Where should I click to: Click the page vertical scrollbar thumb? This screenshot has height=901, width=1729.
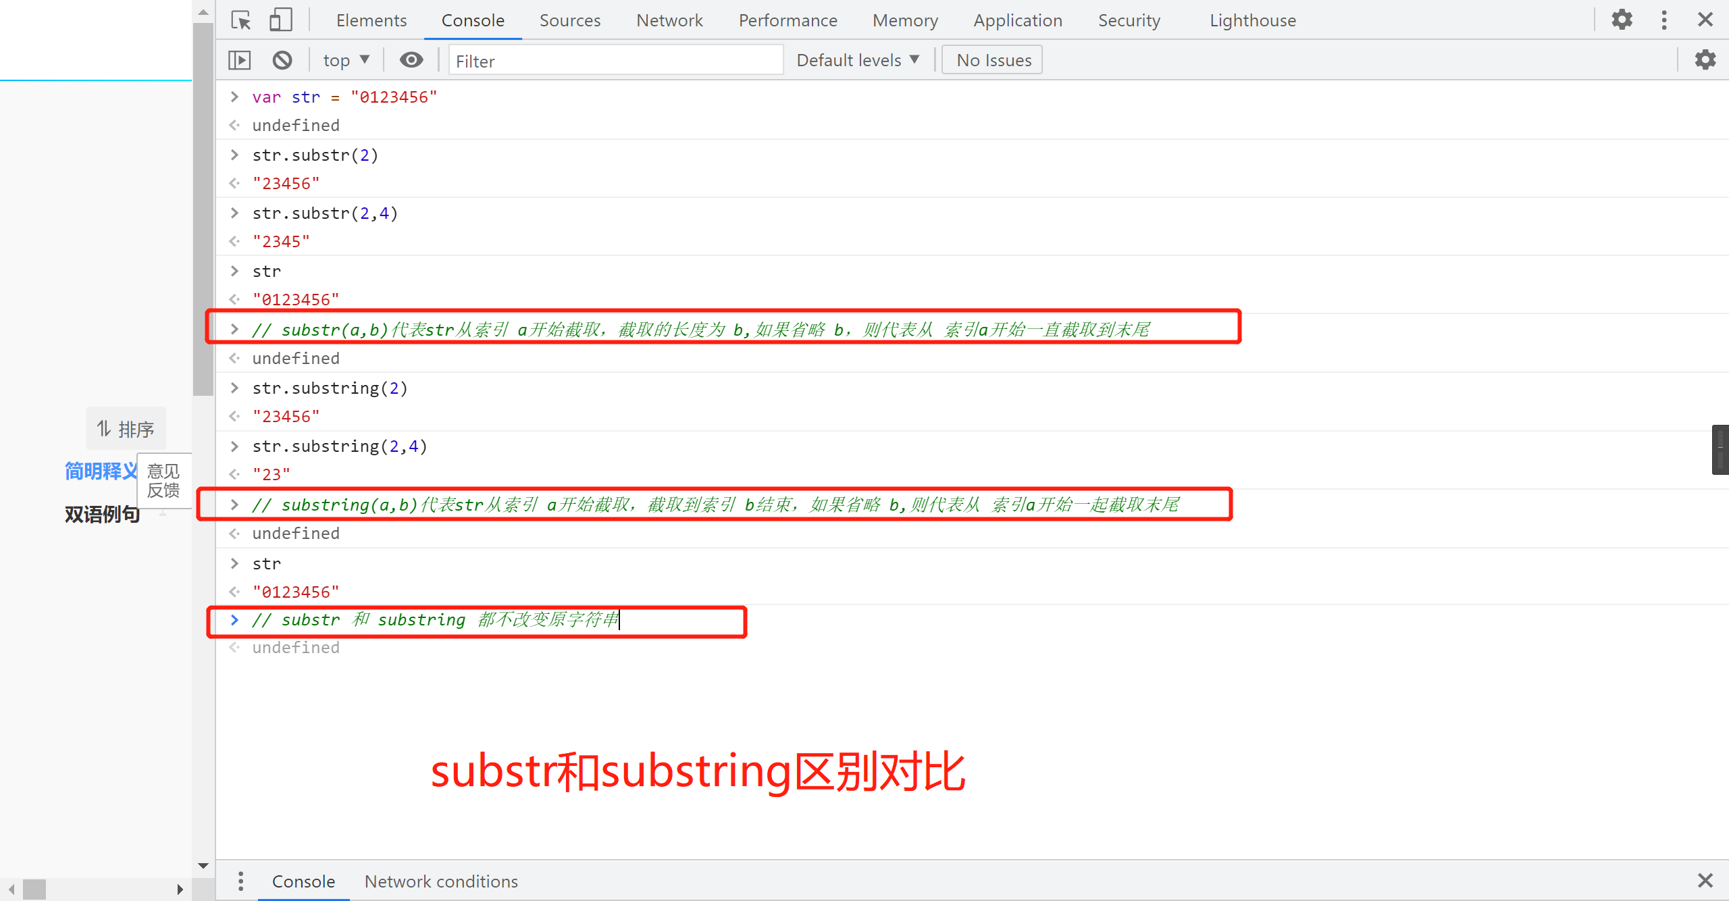(203, 209)
